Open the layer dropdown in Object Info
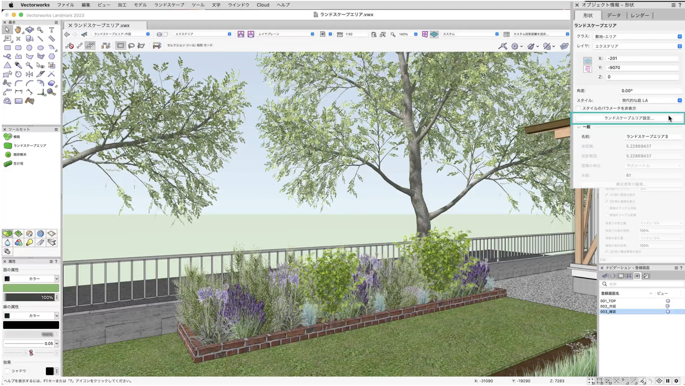This screenshot has width=685, height=386. 638,46
